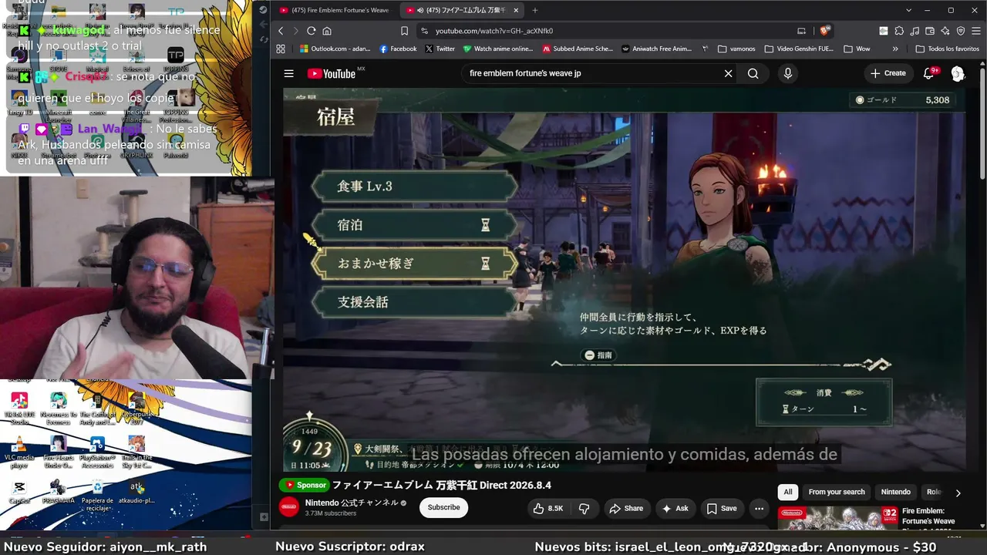Submit search with the magnifier button
Screen dimensions: 987x555
pos(753,73)
